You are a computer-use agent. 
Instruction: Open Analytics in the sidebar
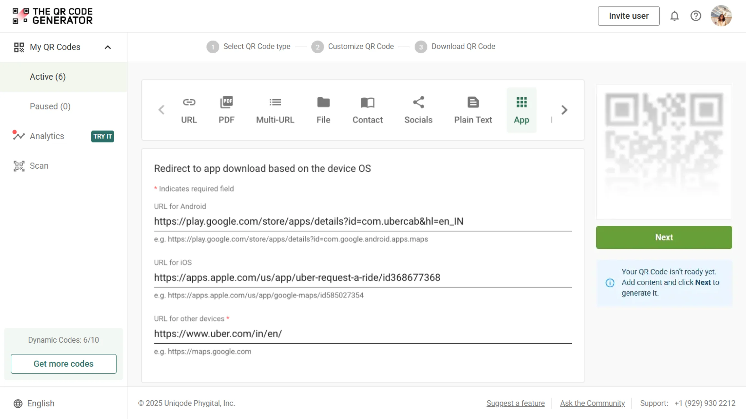coord(47,136)
